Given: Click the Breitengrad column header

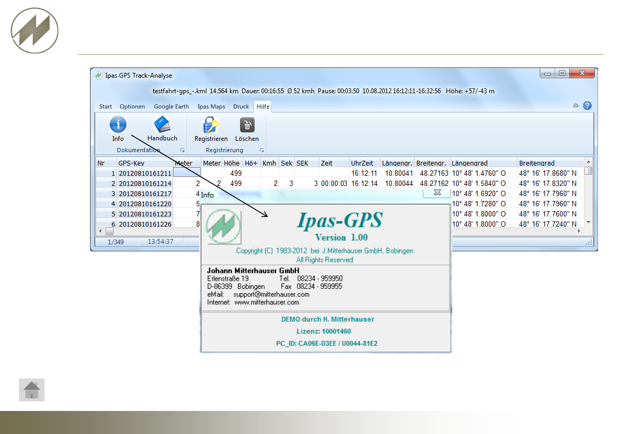Looking at the screenshot, I should [550, 163].
